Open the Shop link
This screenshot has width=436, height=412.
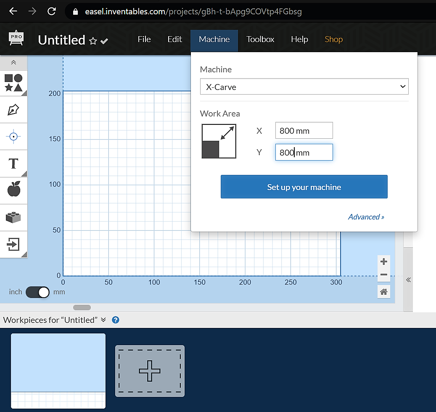click(x=334, y=39)
